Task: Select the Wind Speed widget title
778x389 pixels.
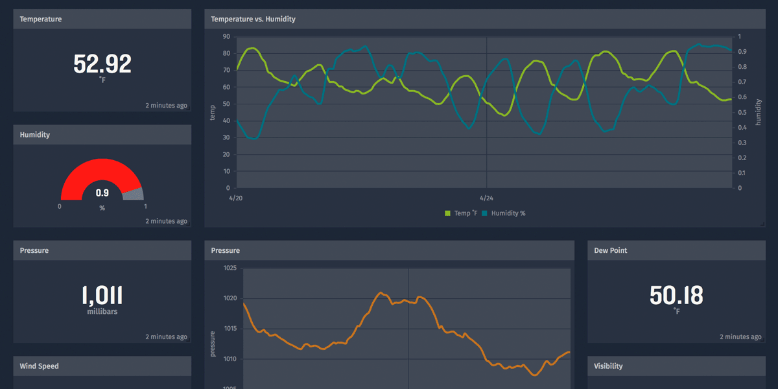Action: click(40, 366)
